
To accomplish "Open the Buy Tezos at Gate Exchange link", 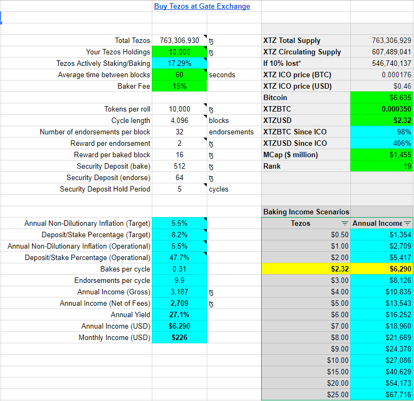I will (x=202, y=6).
